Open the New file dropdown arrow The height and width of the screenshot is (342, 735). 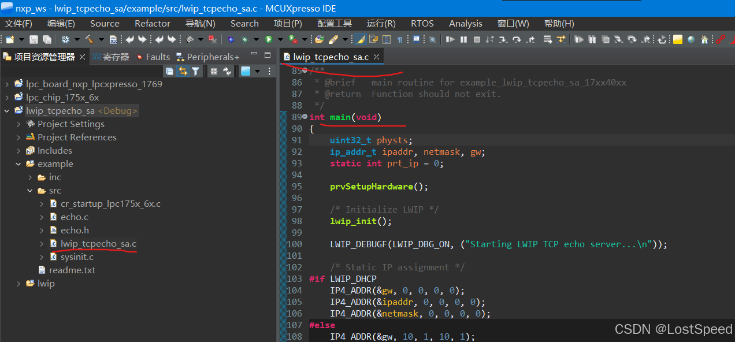coord(21,39)
